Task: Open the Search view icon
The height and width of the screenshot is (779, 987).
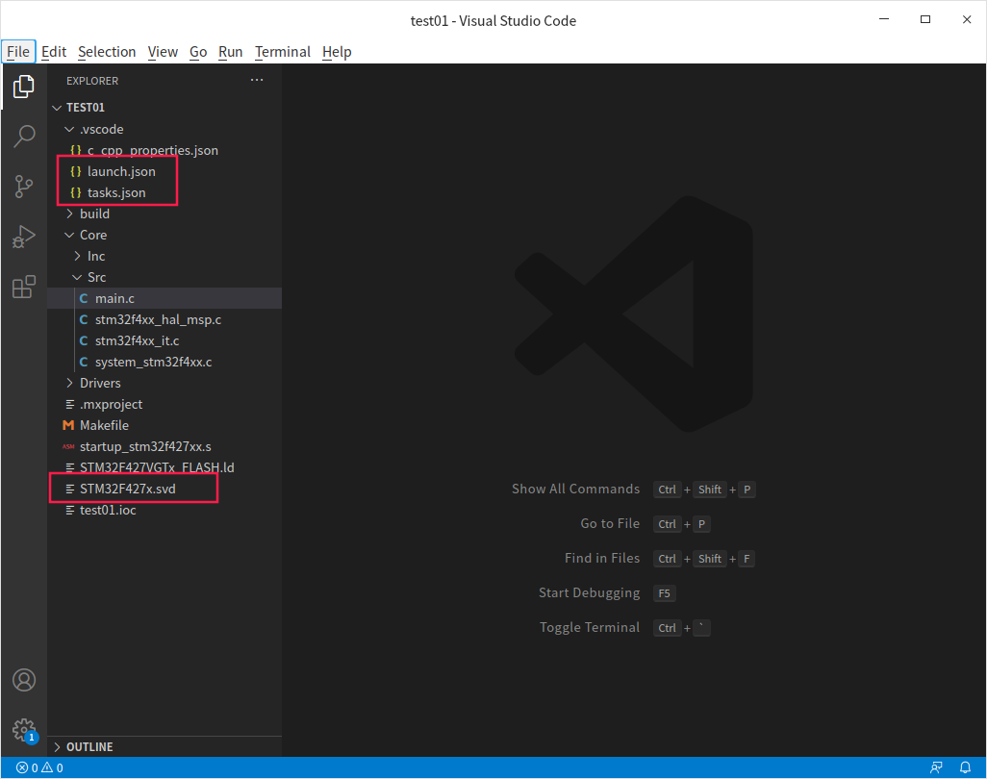Action: pyautogui.click(x=24, y=136)
